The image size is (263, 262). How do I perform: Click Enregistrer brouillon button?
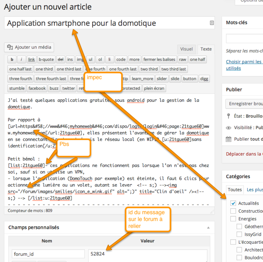pos(244,104)
